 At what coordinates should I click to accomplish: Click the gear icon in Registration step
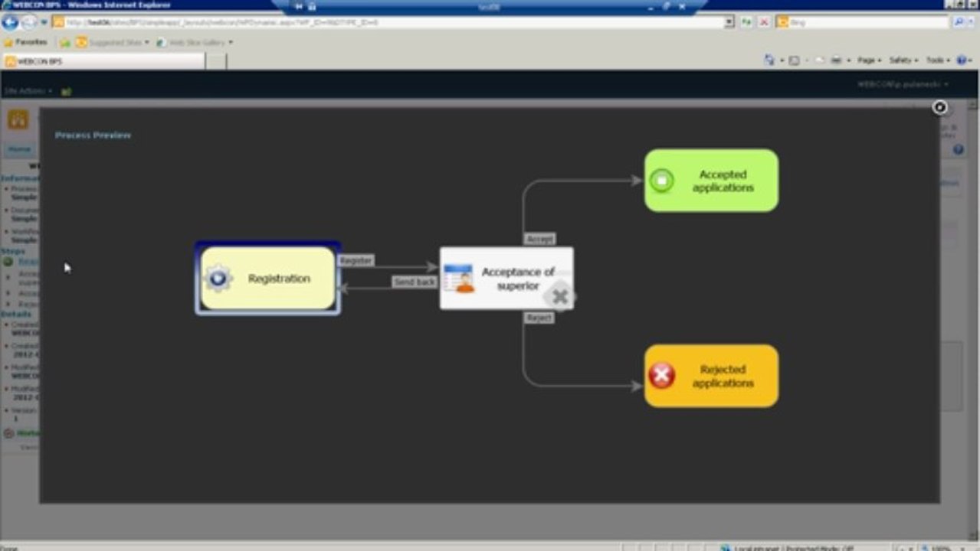click(x=218, y=279)
